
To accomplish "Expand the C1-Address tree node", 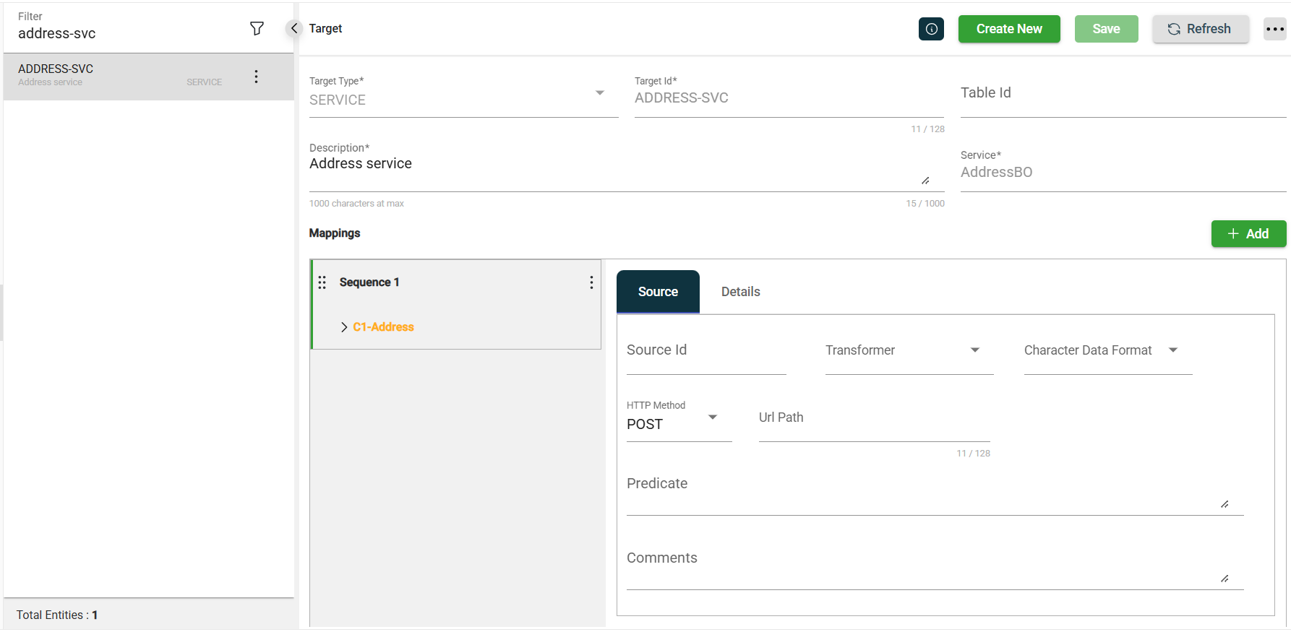I will (344, 327).
